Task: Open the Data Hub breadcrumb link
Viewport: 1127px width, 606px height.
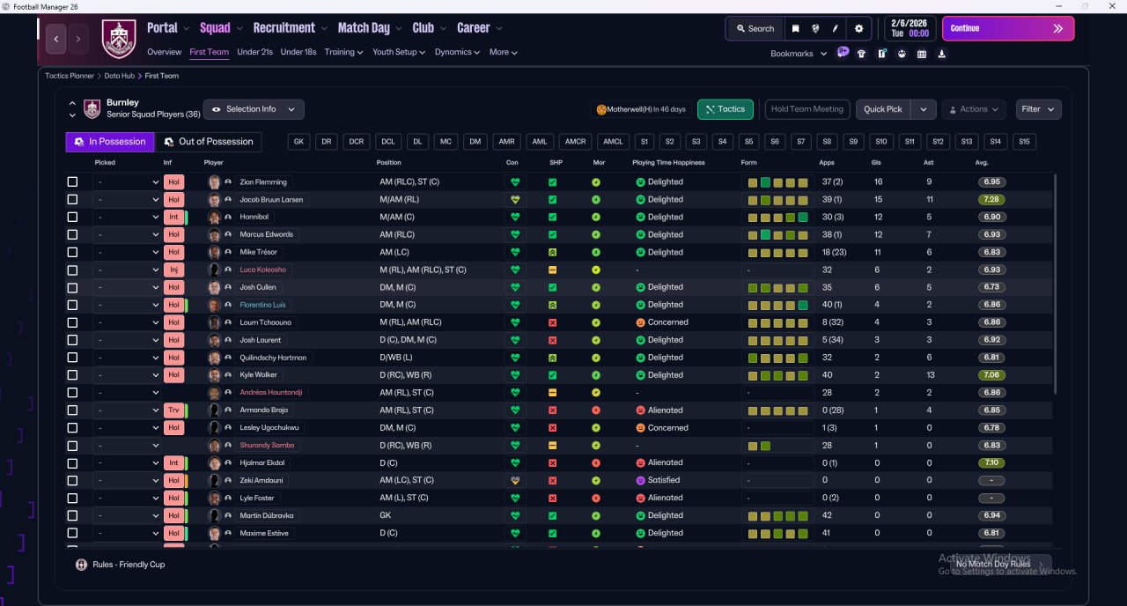Action: coord(119,76)
